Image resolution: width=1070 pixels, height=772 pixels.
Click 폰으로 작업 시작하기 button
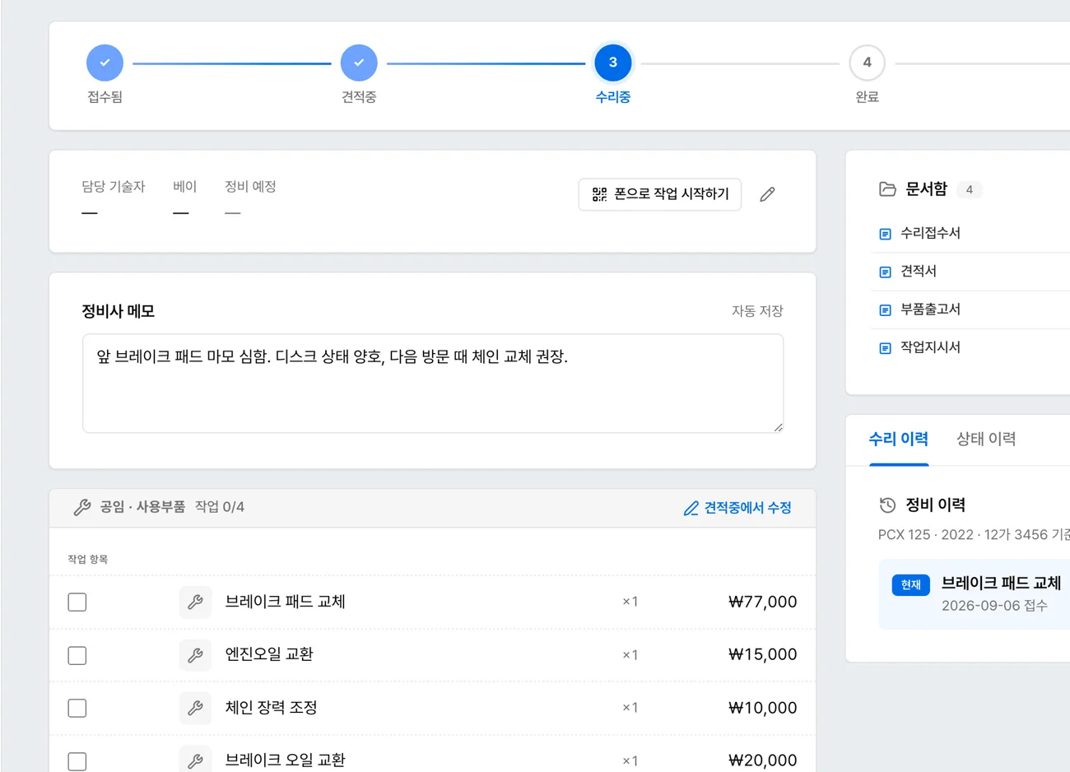click(x=660, y=194)
